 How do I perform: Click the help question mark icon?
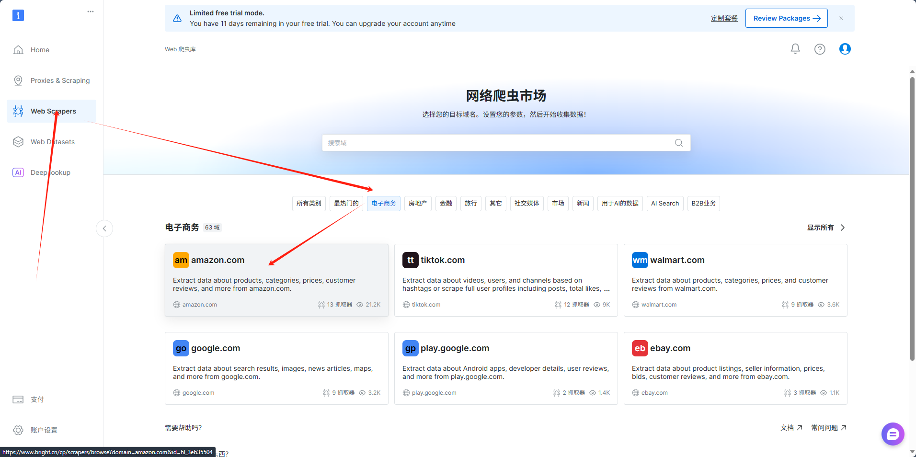click(820, 48)
